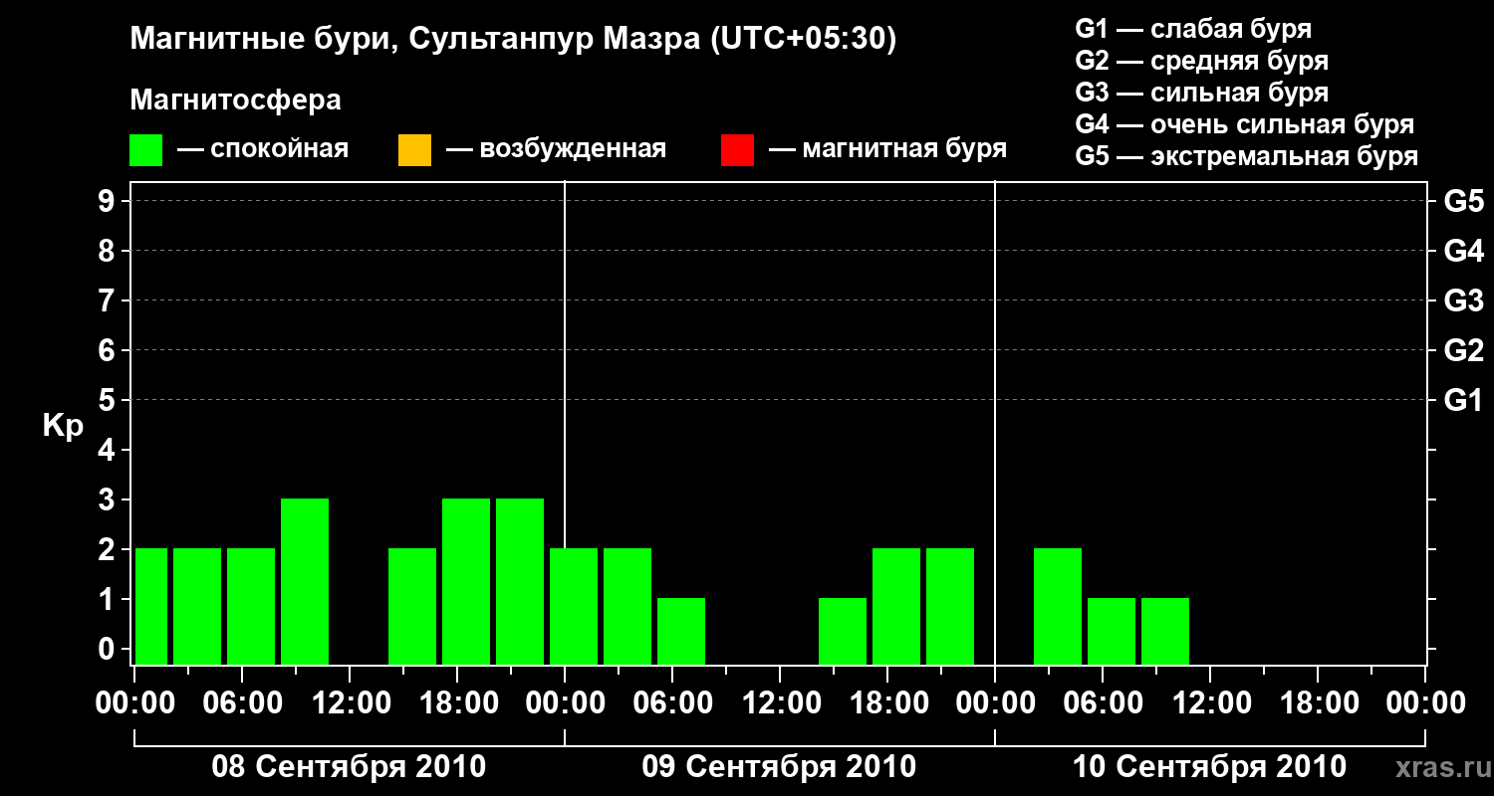Select the 'G1 — слабая буря' description
This screenshot has width=1494, height=796.
(x=1193, y=29)
